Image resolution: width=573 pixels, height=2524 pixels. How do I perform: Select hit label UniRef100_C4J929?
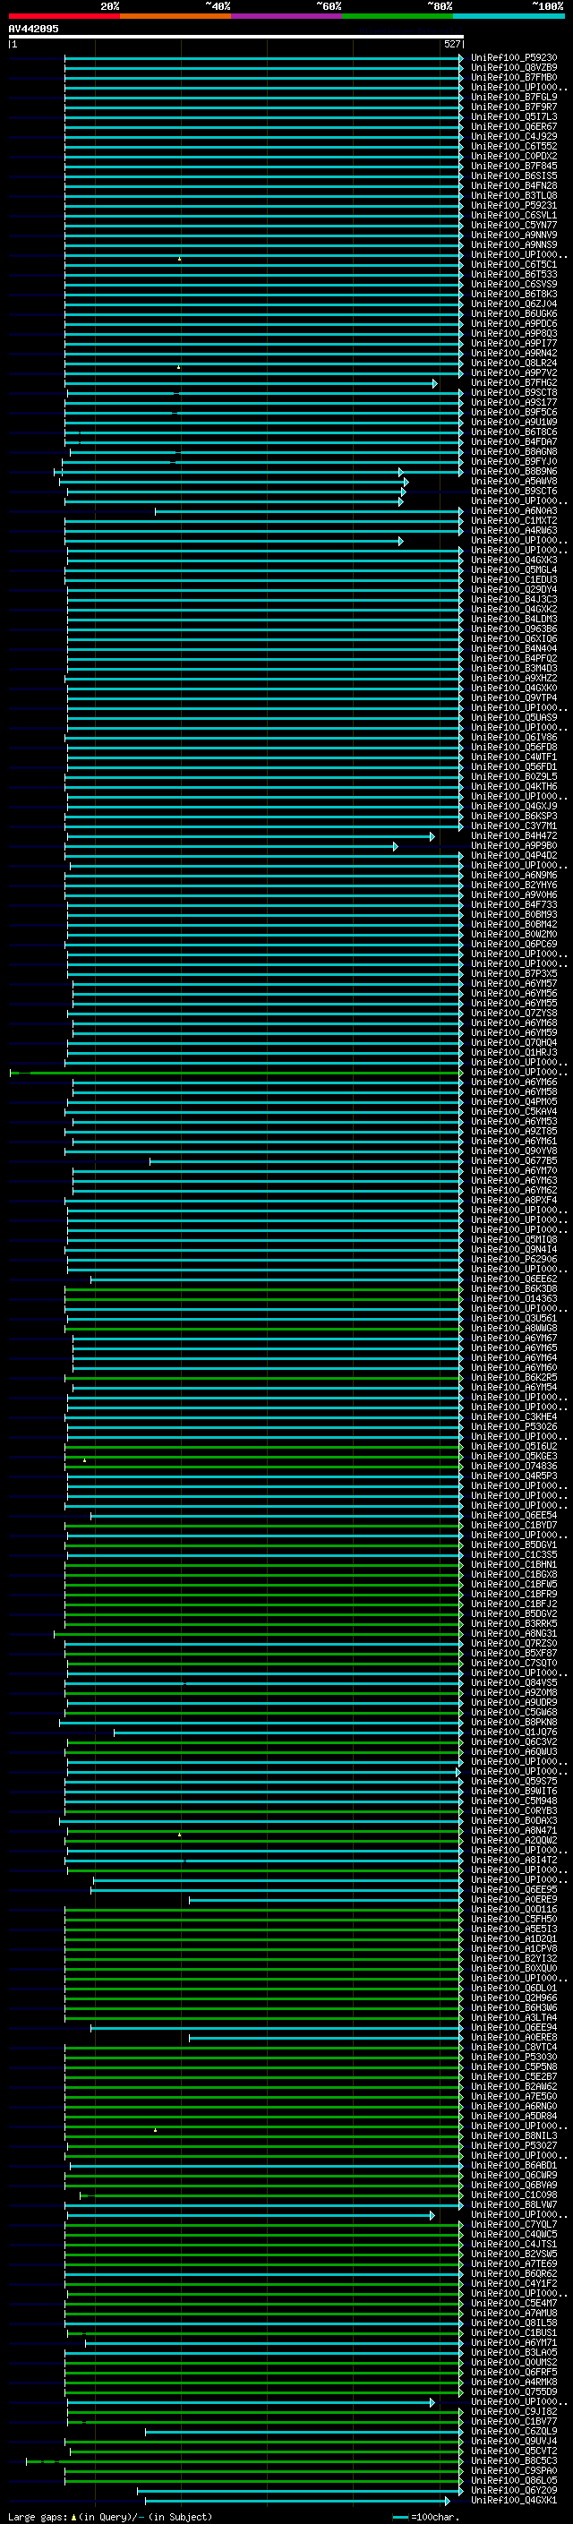(x=513, y=136)
